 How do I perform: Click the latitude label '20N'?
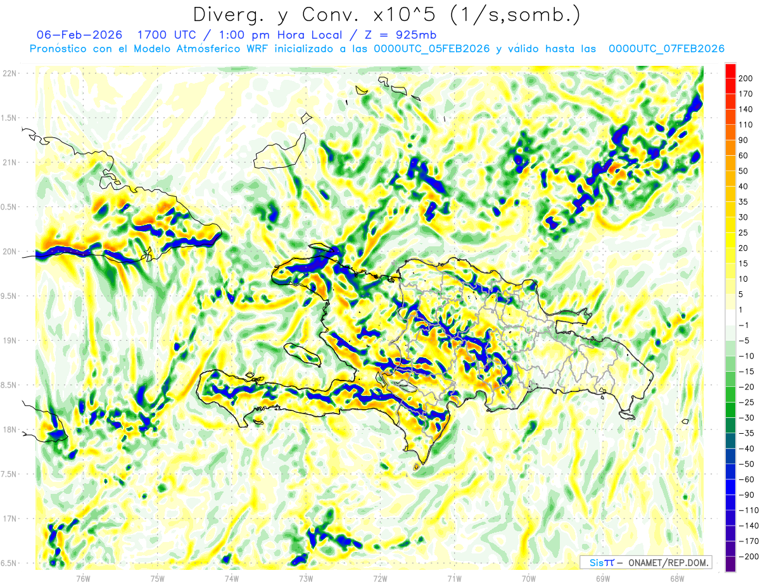[x=10, y=251]
